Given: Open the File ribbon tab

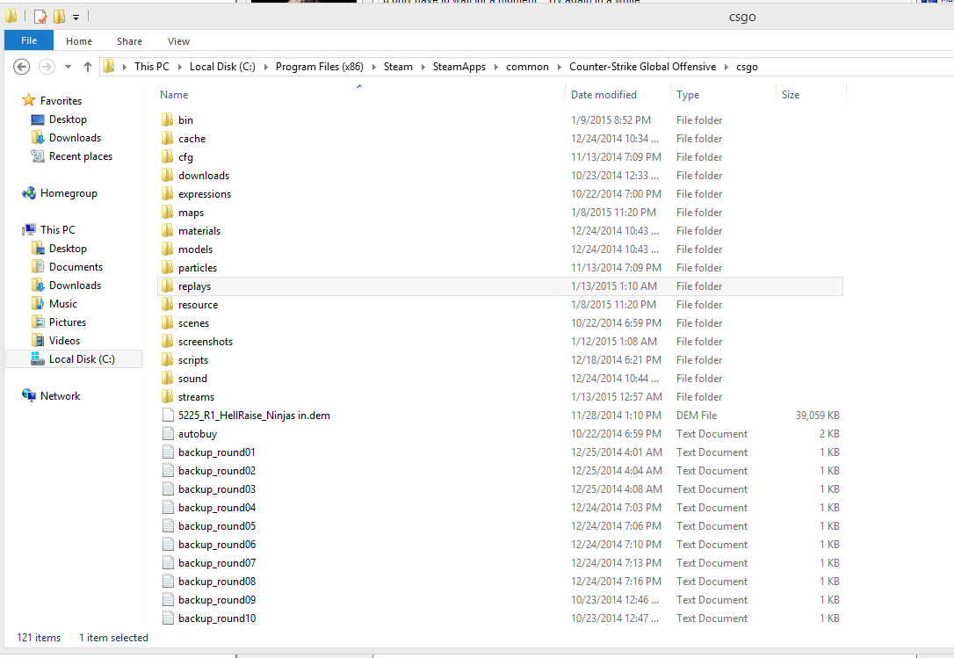Looking at the screenshot, I should click(x=29, y=40).
